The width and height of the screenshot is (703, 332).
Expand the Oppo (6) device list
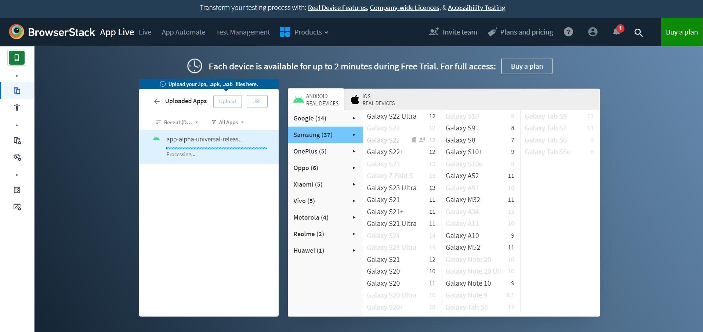[325, 168]
